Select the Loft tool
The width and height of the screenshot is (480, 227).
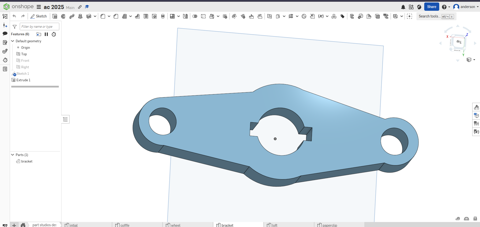coord(80,16)
